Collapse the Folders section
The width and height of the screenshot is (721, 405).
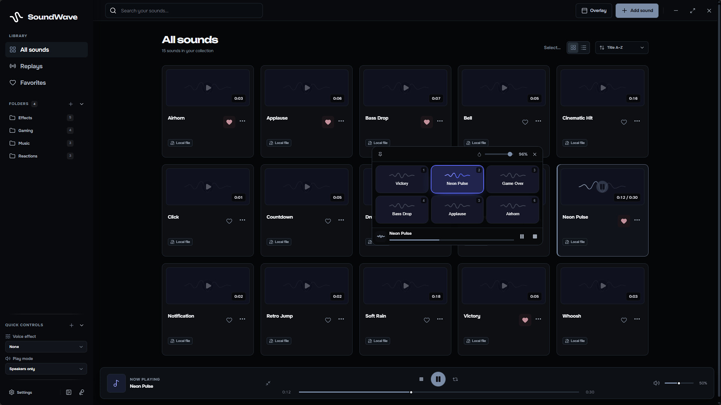(x=81, y=104)
